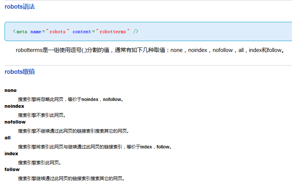Click the 'content' attribute name in code

(x=81, y=32)
